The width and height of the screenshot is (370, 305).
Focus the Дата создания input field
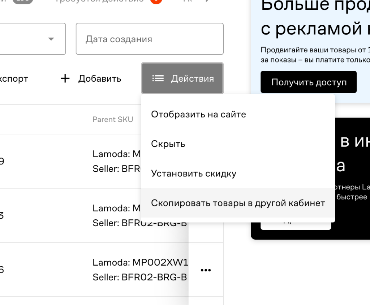click(x=150, y=39)
